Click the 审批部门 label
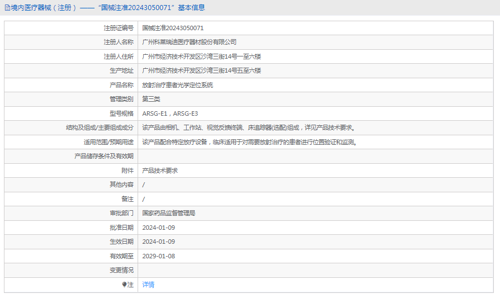The width and height of the screenshot is (500, 298). (x=121, y=213)
